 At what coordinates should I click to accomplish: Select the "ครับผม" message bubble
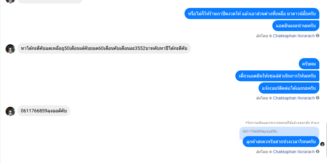[x=309, y=64]
